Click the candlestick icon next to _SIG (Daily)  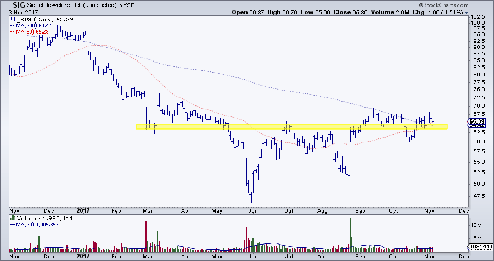coord(12,19)
